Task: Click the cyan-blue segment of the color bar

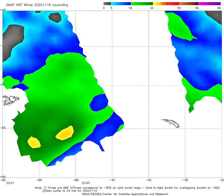Action: 121,4
